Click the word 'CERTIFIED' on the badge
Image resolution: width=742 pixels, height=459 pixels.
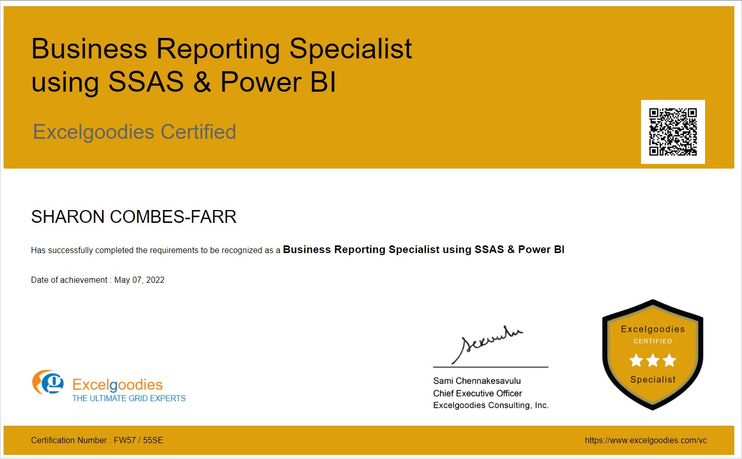(653, 341)
